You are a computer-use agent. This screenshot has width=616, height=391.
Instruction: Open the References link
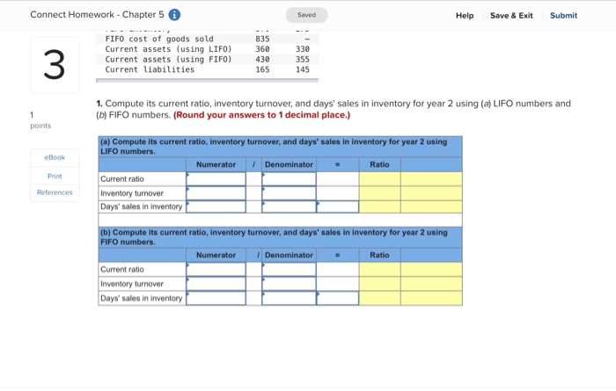coord(55,192)
